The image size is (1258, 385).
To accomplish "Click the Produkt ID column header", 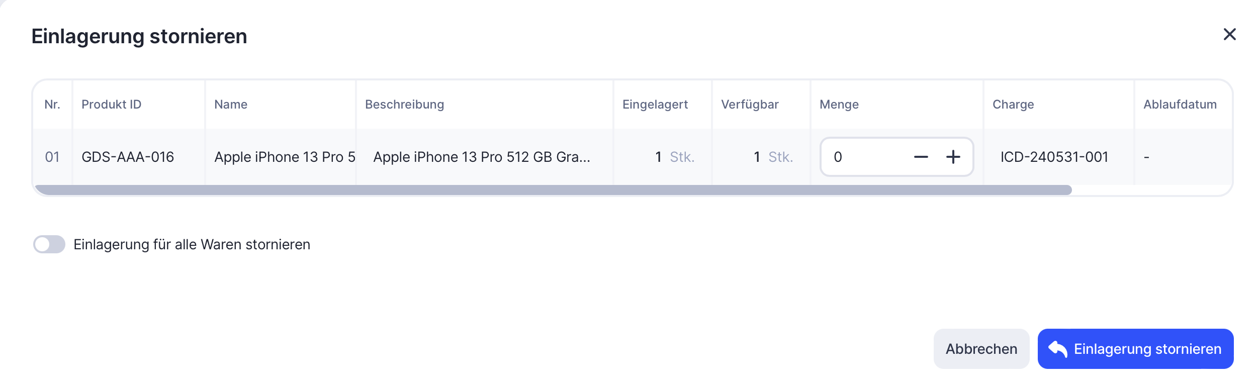I will (x=112, y=105).
